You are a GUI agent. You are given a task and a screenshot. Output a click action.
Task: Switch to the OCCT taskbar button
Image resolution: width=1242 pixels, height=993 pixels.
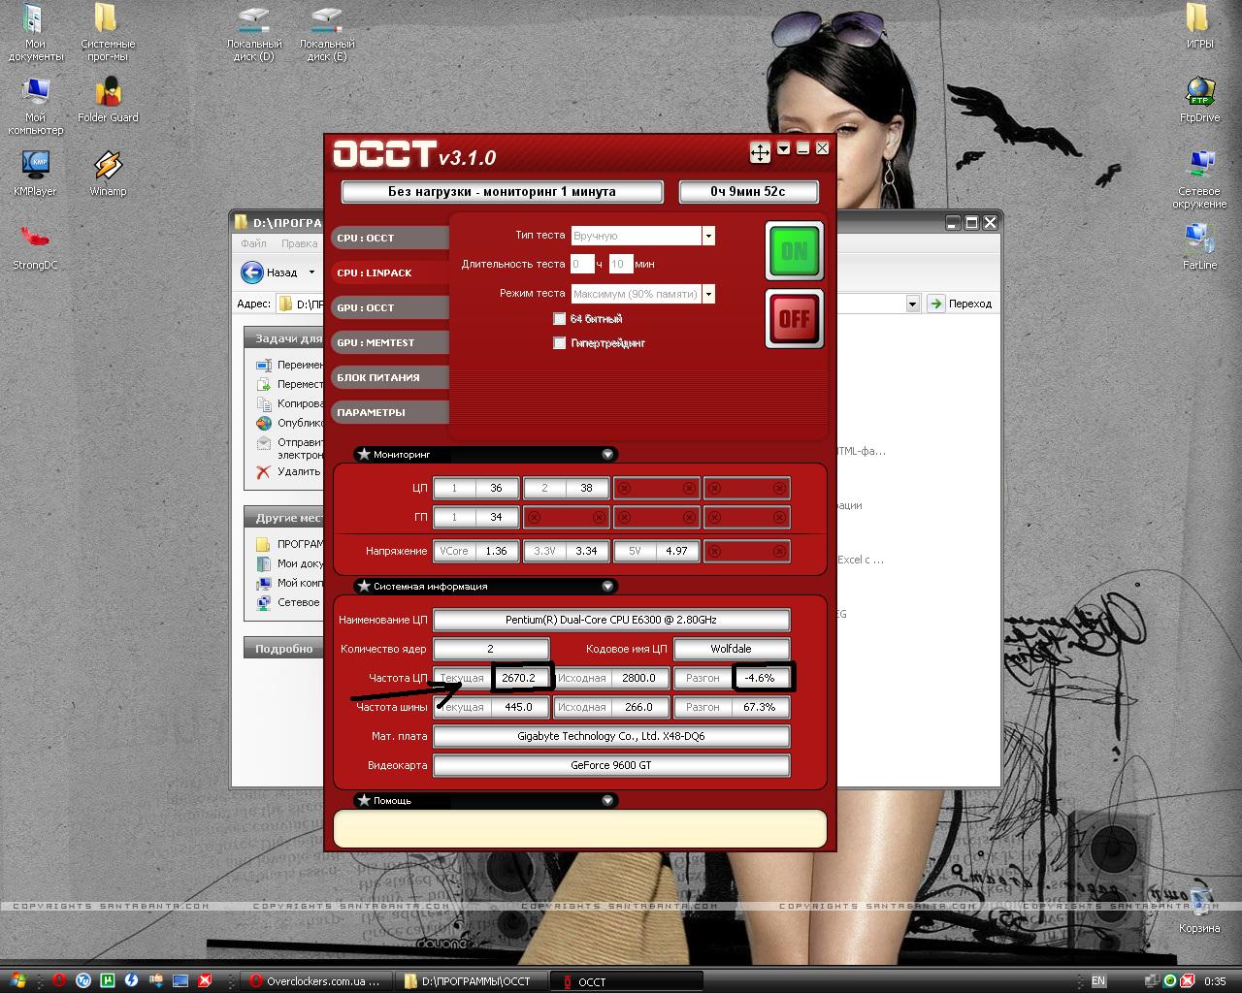click(627, 981)
